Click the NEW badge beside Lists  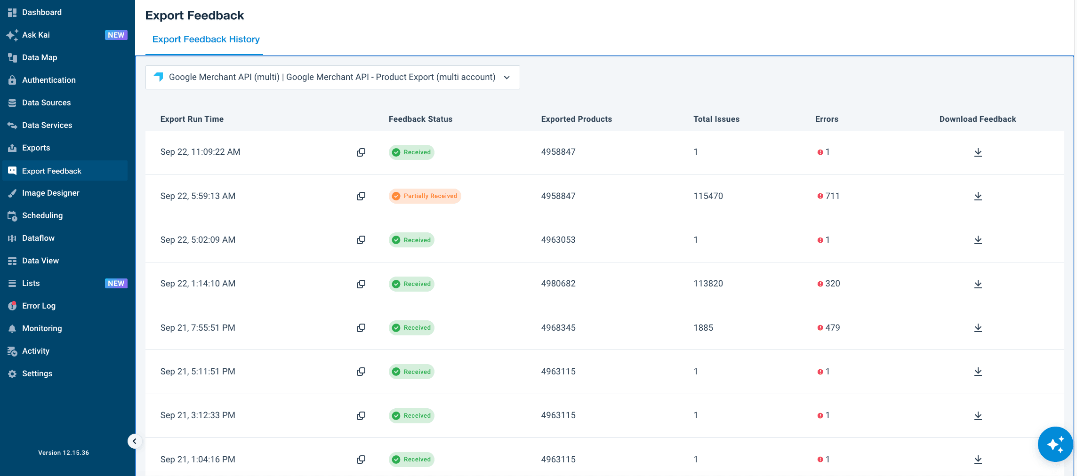coord(116,283)
